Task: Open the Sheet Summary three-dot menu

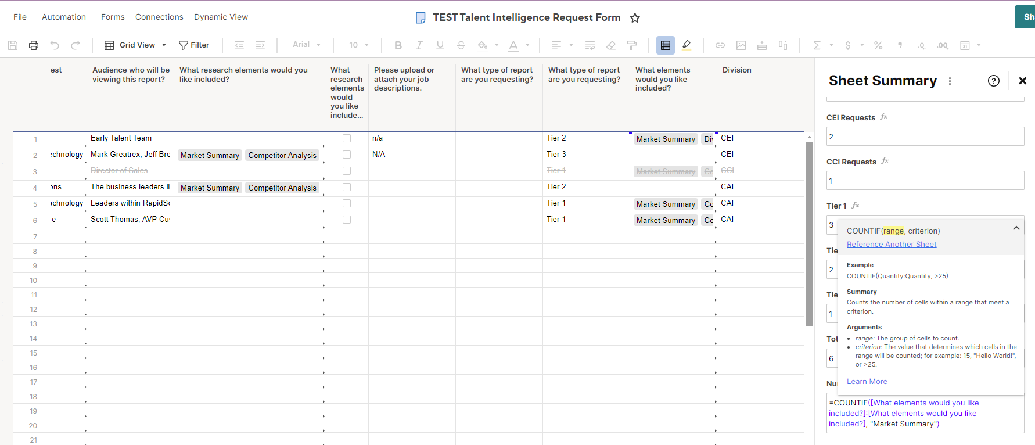Action: coord(950,81)
